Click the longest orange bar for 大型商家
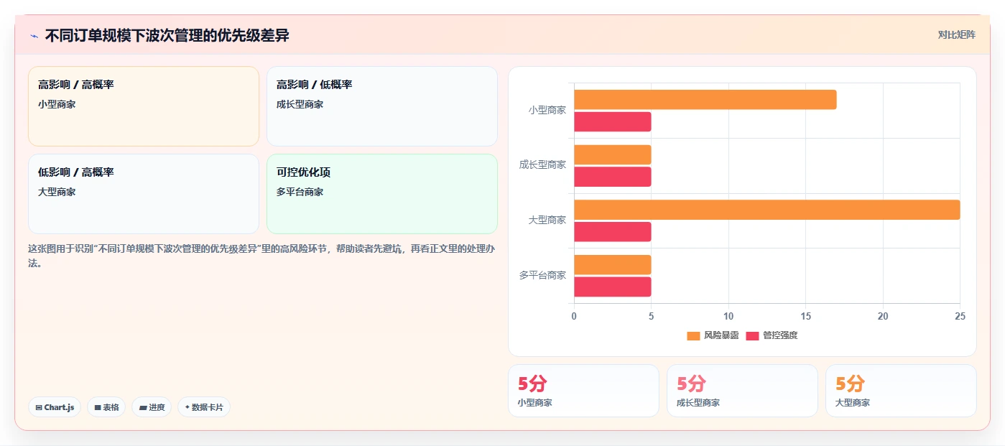Screen dimensions: 1005x446 click(x=767, y=210)
